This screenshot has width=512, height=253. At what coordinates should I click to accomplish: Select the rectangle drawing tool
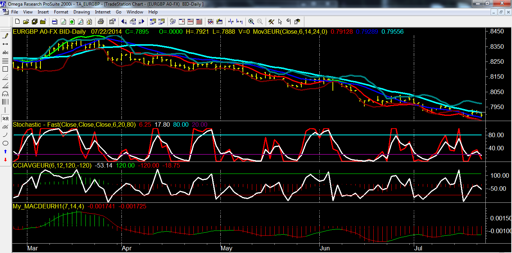[x=5, y=69]
